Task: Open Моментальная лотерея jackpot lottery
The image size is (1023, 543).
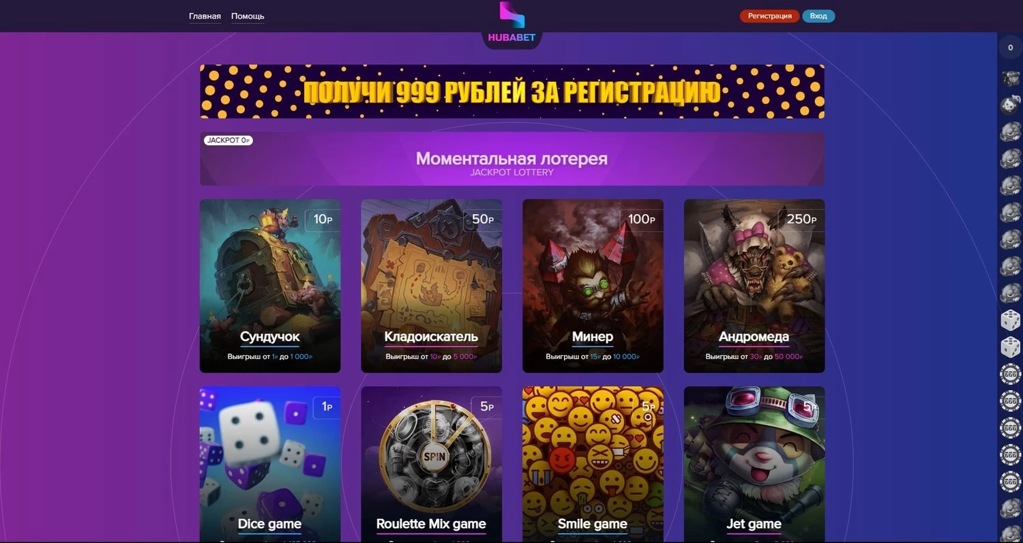Action: pyautogui.click(x=512, y=159)
